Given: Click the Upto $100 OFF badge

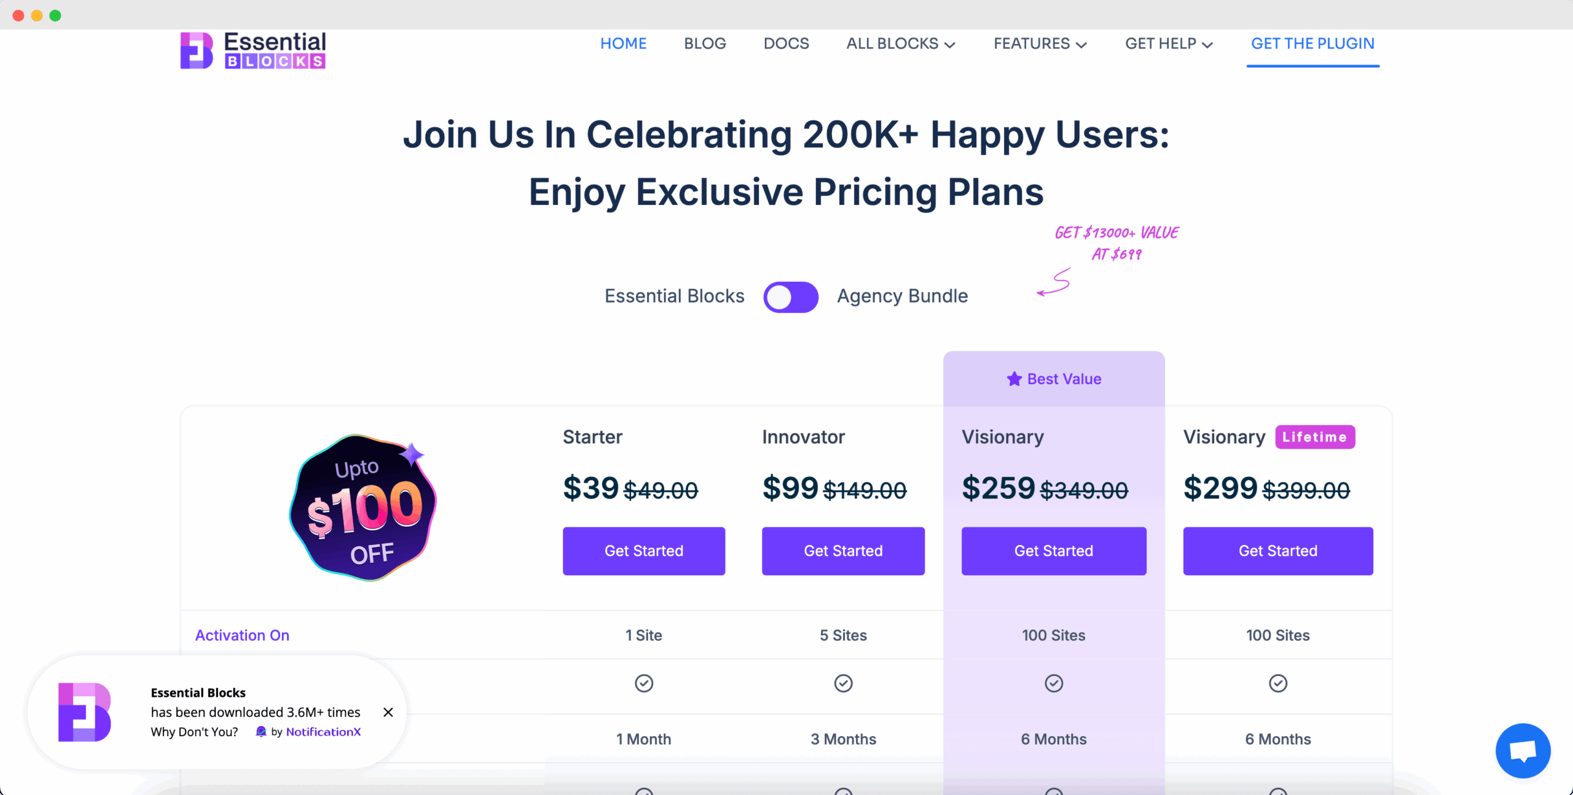Looking at the screenshot, I should coord(363,508).
